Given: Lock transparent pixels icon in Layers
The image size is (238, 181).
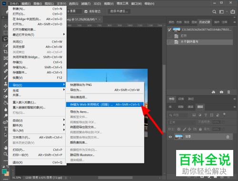Looking at the screenshot, I should (x=179, y=129).
